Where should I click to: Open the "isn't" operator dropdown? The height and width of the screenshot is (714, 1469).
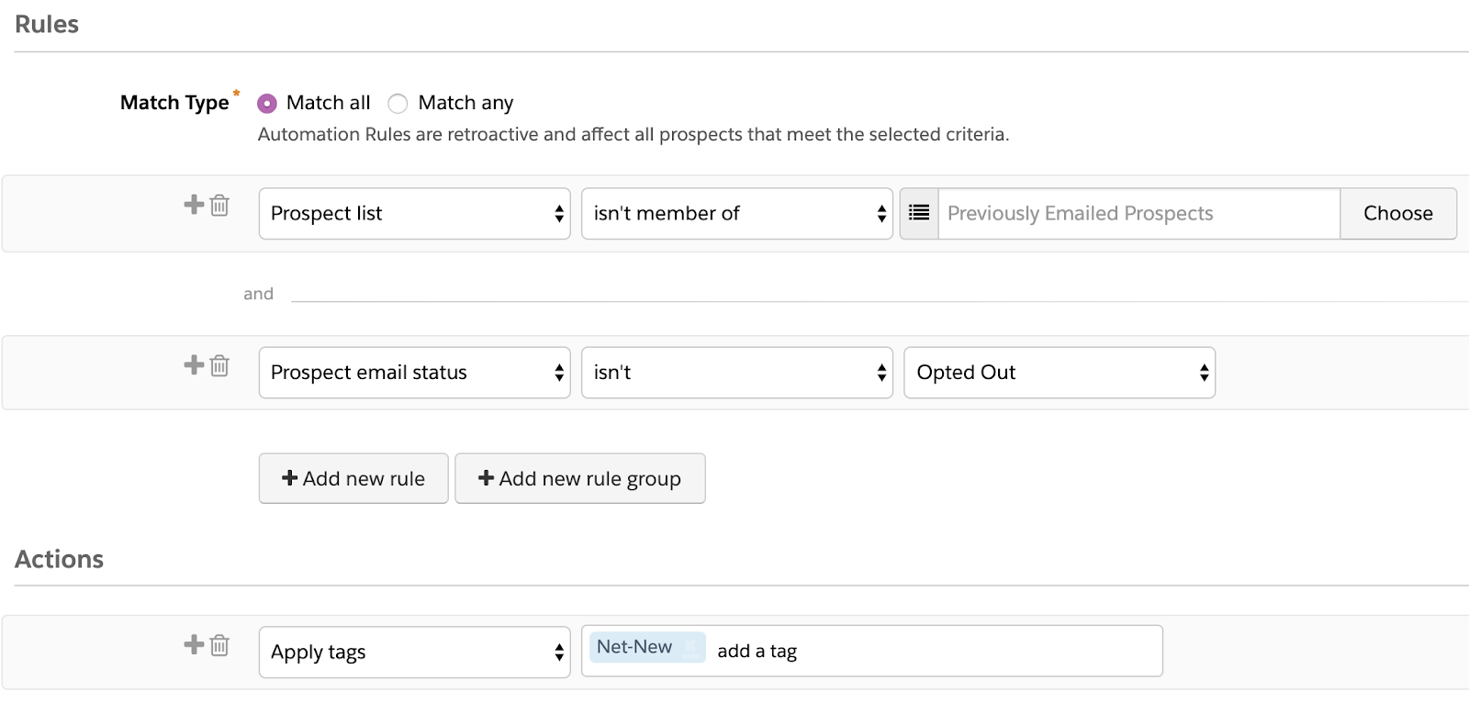(736, 373)
